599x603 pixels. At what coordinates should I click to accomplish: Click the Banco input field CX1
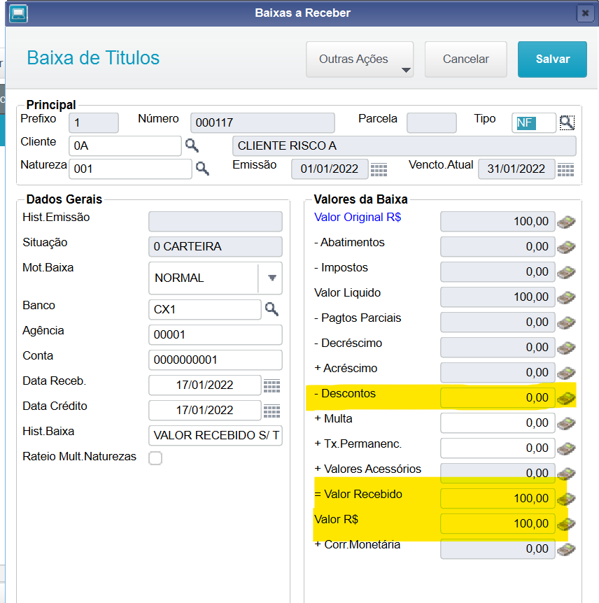(204, 310)
